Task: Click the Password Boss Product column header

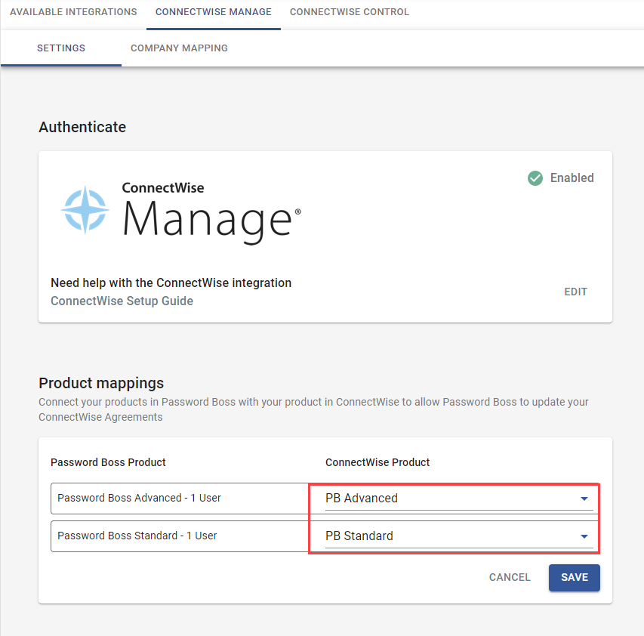Action: [x=108, y=462]
